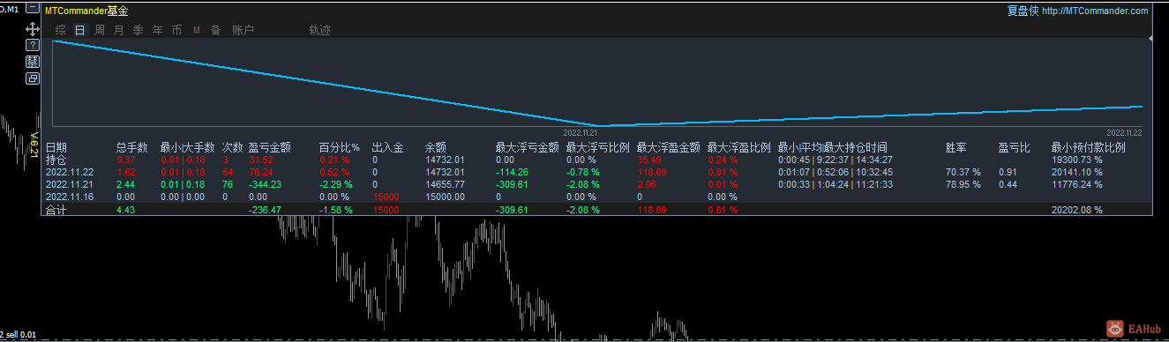Select the 日期 column header
This screenshot has height=342, width=1169.
click(x=56, y=147)
